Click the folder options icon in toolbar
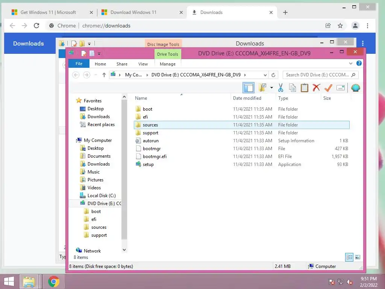The height and width of the screenshot is (289, 385). [x=262, y=88]
